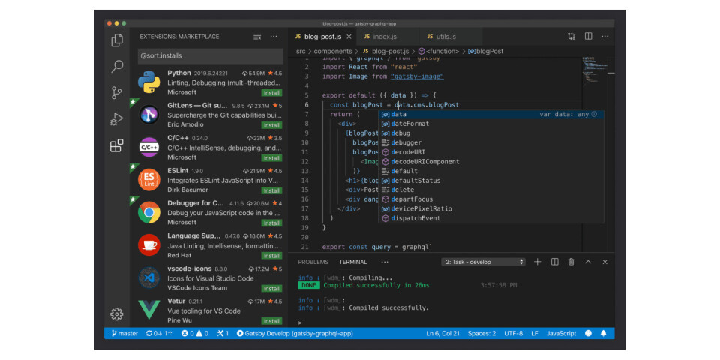Click the Open Changes compare icon
Image resolution: width=720 pixels, height=360 pixels.
[x=571, y=36]
